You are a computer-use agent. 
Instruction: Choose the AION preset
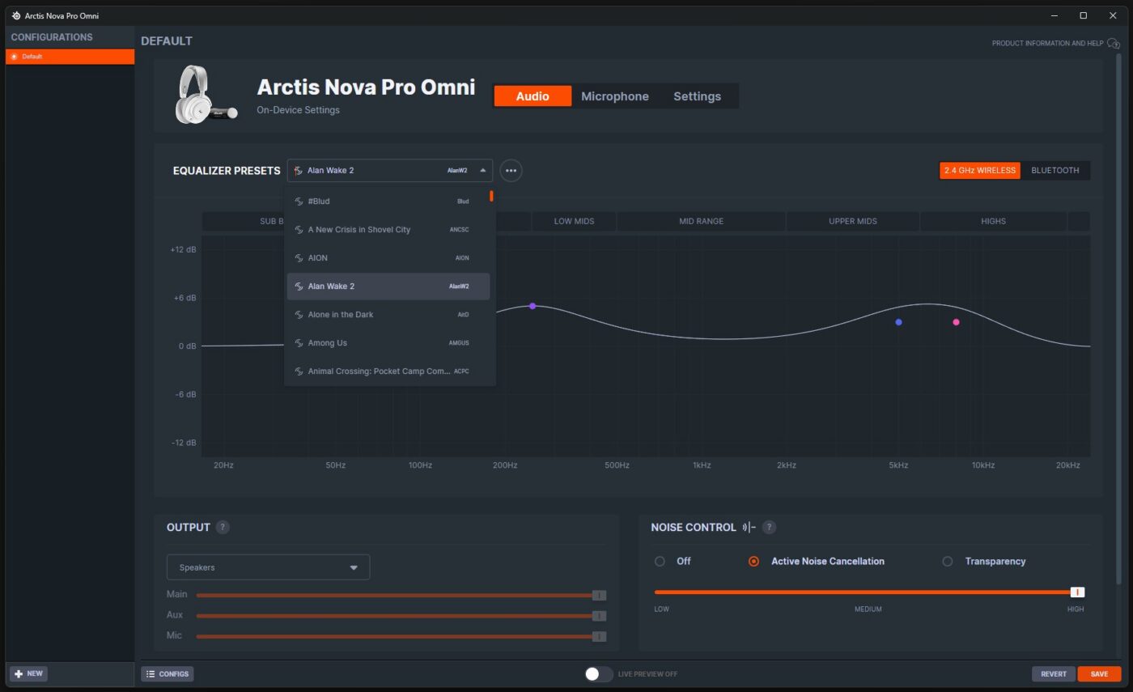pos(388,258)
